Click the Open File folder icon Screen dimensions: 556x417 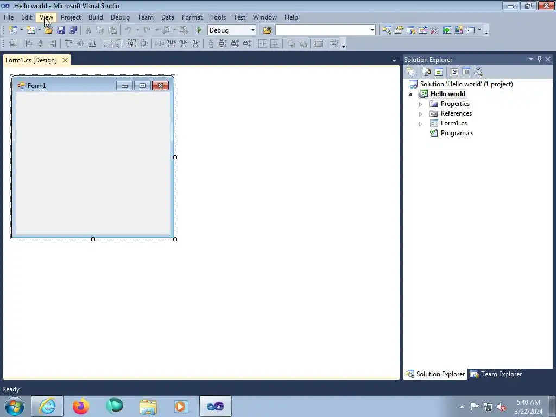(48, 30)
